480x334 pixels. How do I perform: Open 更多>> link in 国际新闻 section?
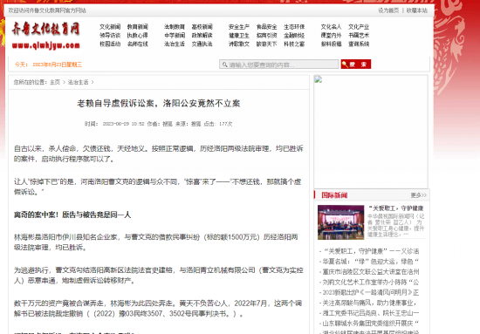coord(418,195)
